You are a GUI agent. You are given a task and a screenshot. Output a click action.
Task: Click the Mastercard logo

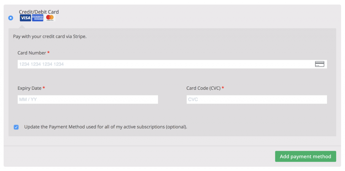(50, 18)
